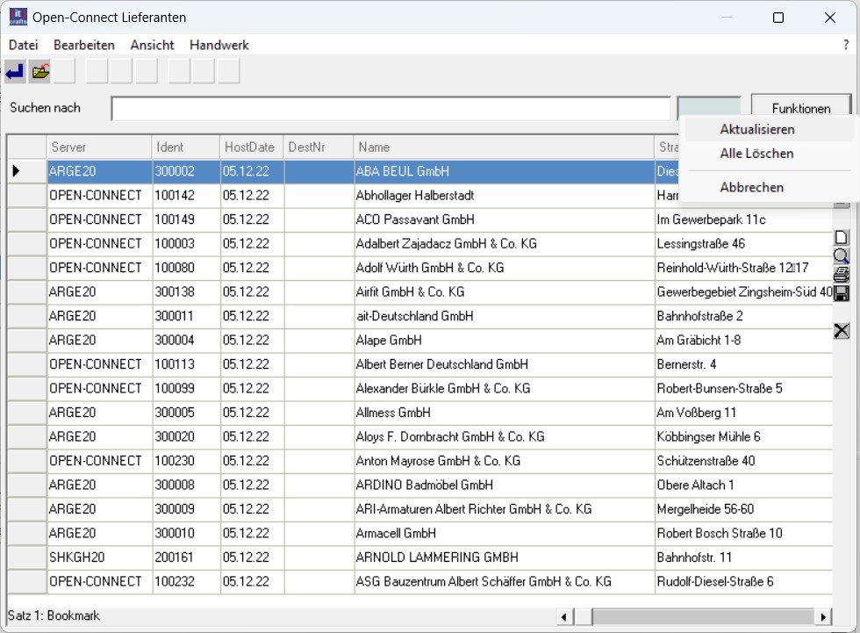860x633 pixels.
Task: Click the question mark help icon
Action: tap(846, 45)
